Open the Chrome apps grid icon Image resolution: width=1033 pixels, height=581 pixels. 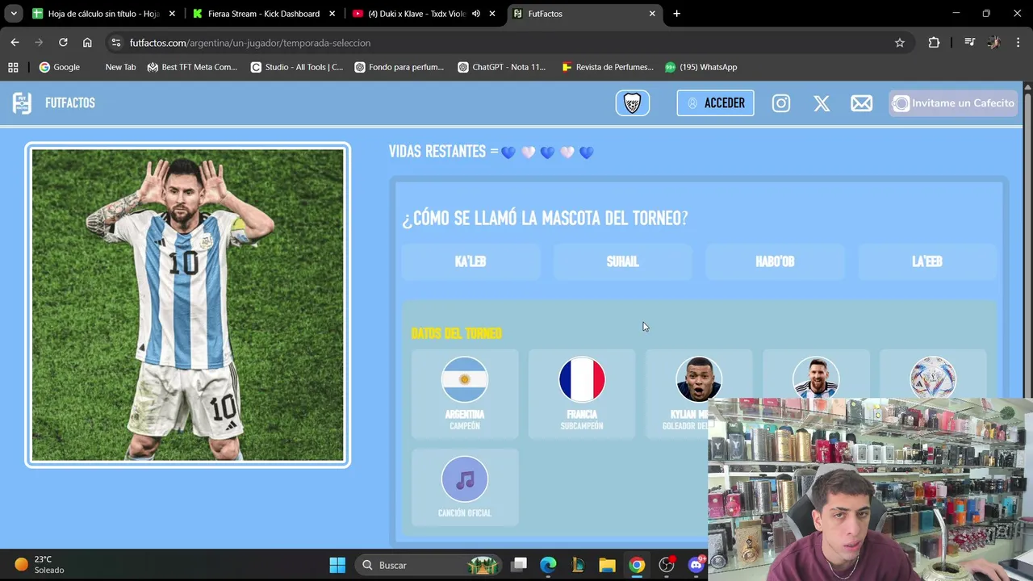coord(13,67)
